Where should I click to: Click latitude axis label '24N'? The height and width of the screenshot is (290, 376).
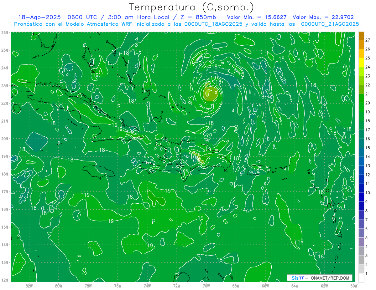tap(5, 68)
